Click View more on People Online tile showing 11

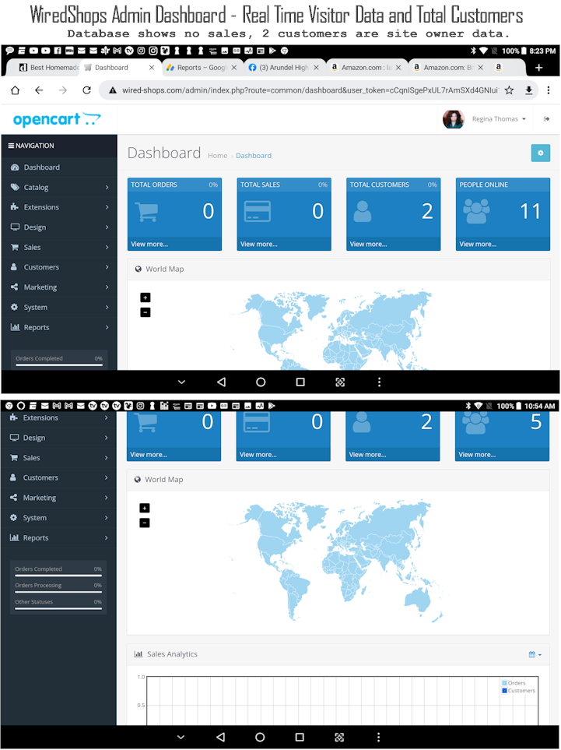tap(478, 244)
